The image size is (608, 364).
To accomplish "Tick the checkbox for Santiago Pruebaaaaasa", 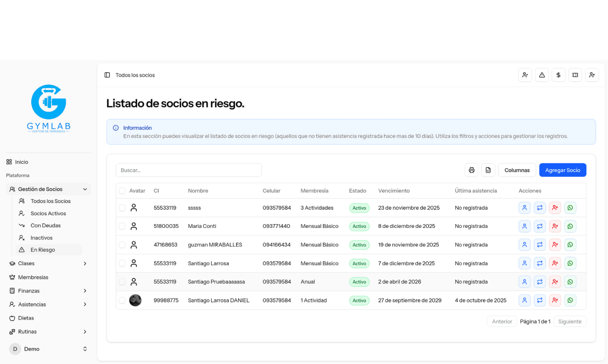I will tap(122, 282).
